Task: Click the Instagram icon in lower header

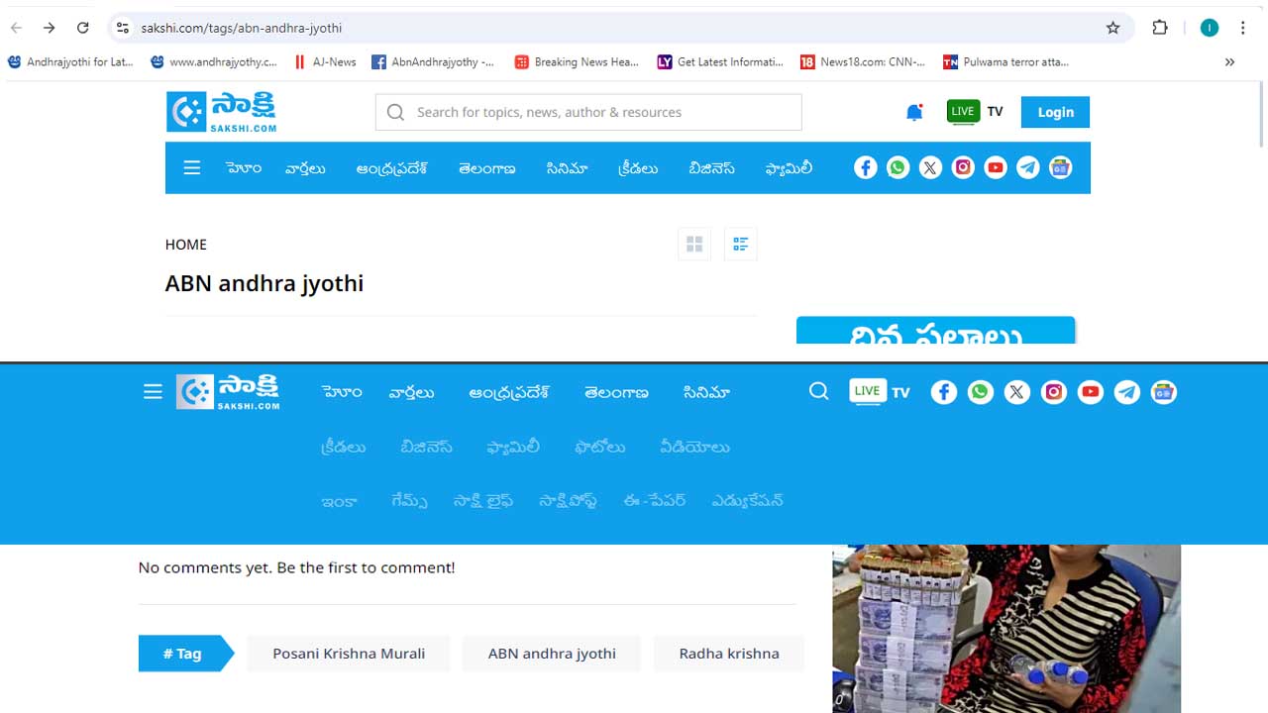Action: (x=1054, y=393)
